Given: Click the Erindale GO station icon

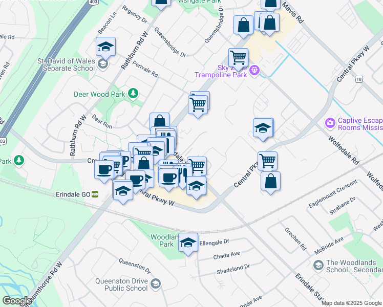Looking at the screenshot, I should pyautogui.click(x=95, y=194).
